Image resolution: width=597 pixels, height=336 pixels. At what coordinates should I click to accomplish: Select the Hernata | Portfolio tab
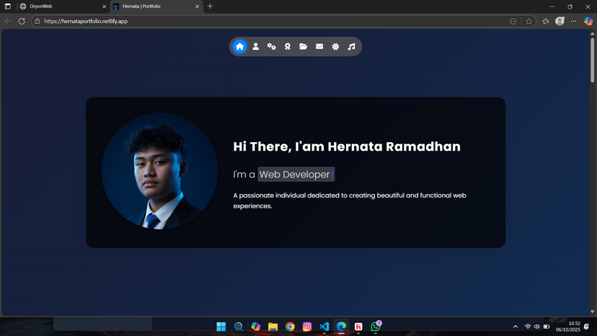[156, 6]
